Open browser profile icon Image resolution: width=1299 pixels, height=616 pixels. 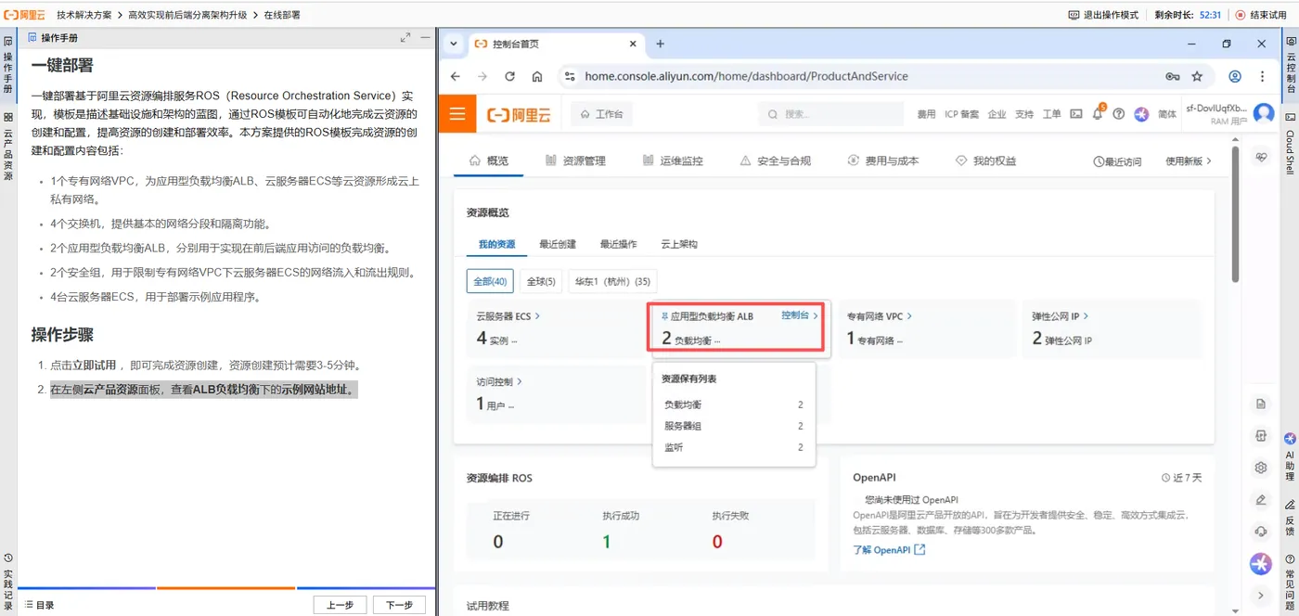tap(1235, 76)
